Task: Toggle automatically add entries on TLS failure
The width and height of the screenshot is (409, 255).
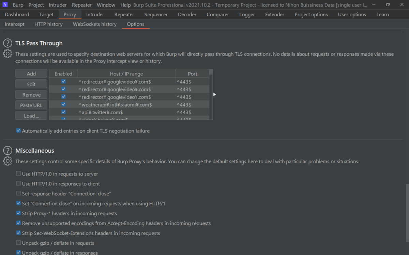Action: [x=83, y=131]
